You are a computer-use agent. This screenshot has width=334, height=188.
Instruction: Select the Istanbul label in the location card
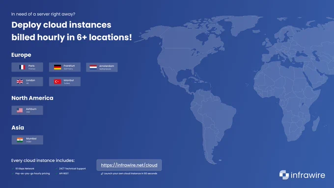(69, 81)
